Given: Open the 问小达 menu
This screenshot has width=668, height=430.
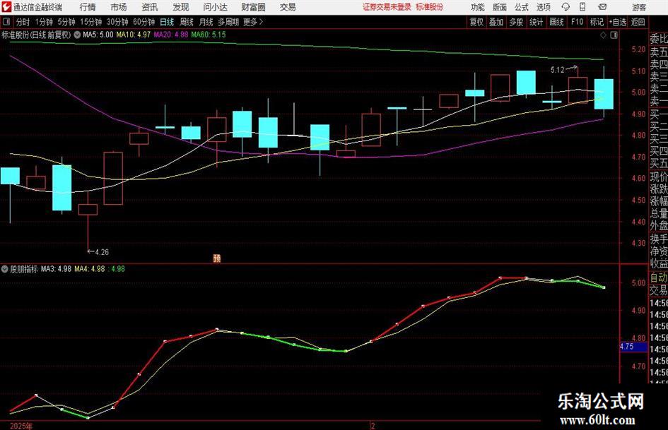Looking at the screenshot, I should point(215,7).
